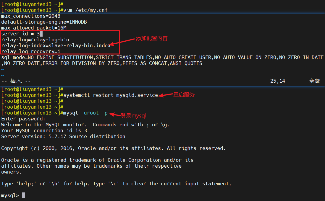325x201 pixels.
Task: Click the Copyright 2000, 2016 Oracle line
Action: pos(113,148)
